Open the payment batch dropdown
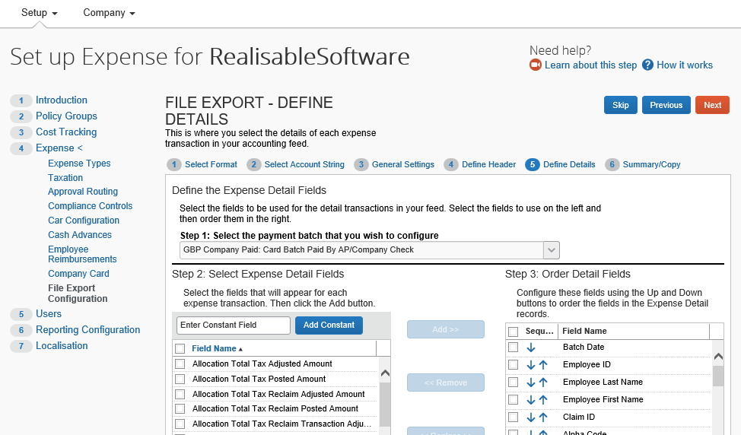 552,249
